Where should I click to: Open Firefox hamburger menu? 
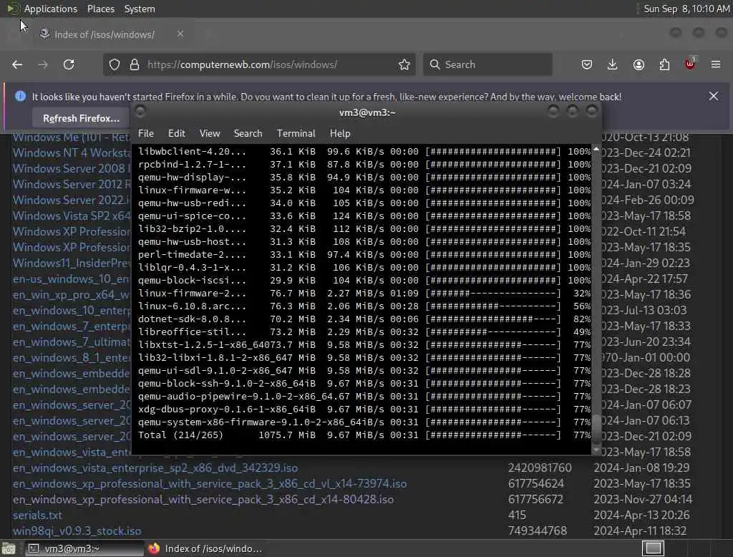tap(716, 64)
